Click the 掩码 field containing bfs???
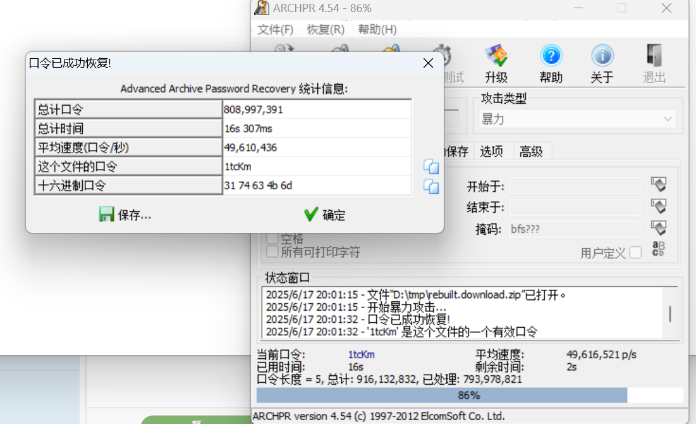The image size is (696, 424). pyautogui.click(x=575, y=229)
